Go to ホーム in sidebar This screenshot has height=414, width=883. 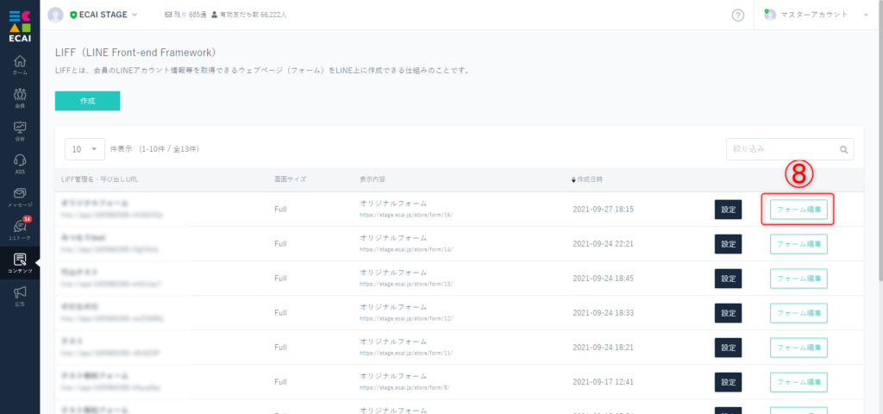tap(20, 65)
